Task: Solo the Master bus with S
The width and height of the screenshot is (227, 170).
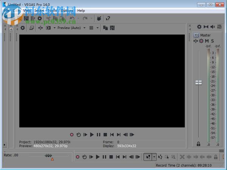Action: click(212, 41)
